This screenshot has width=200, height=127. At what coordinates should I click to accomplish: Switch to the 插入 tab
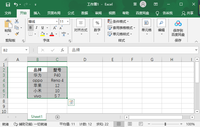(37, 13)
